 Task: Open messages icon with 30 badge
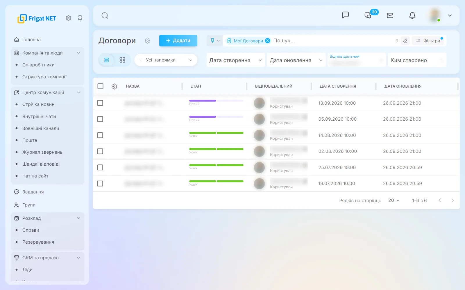(368, 15)
